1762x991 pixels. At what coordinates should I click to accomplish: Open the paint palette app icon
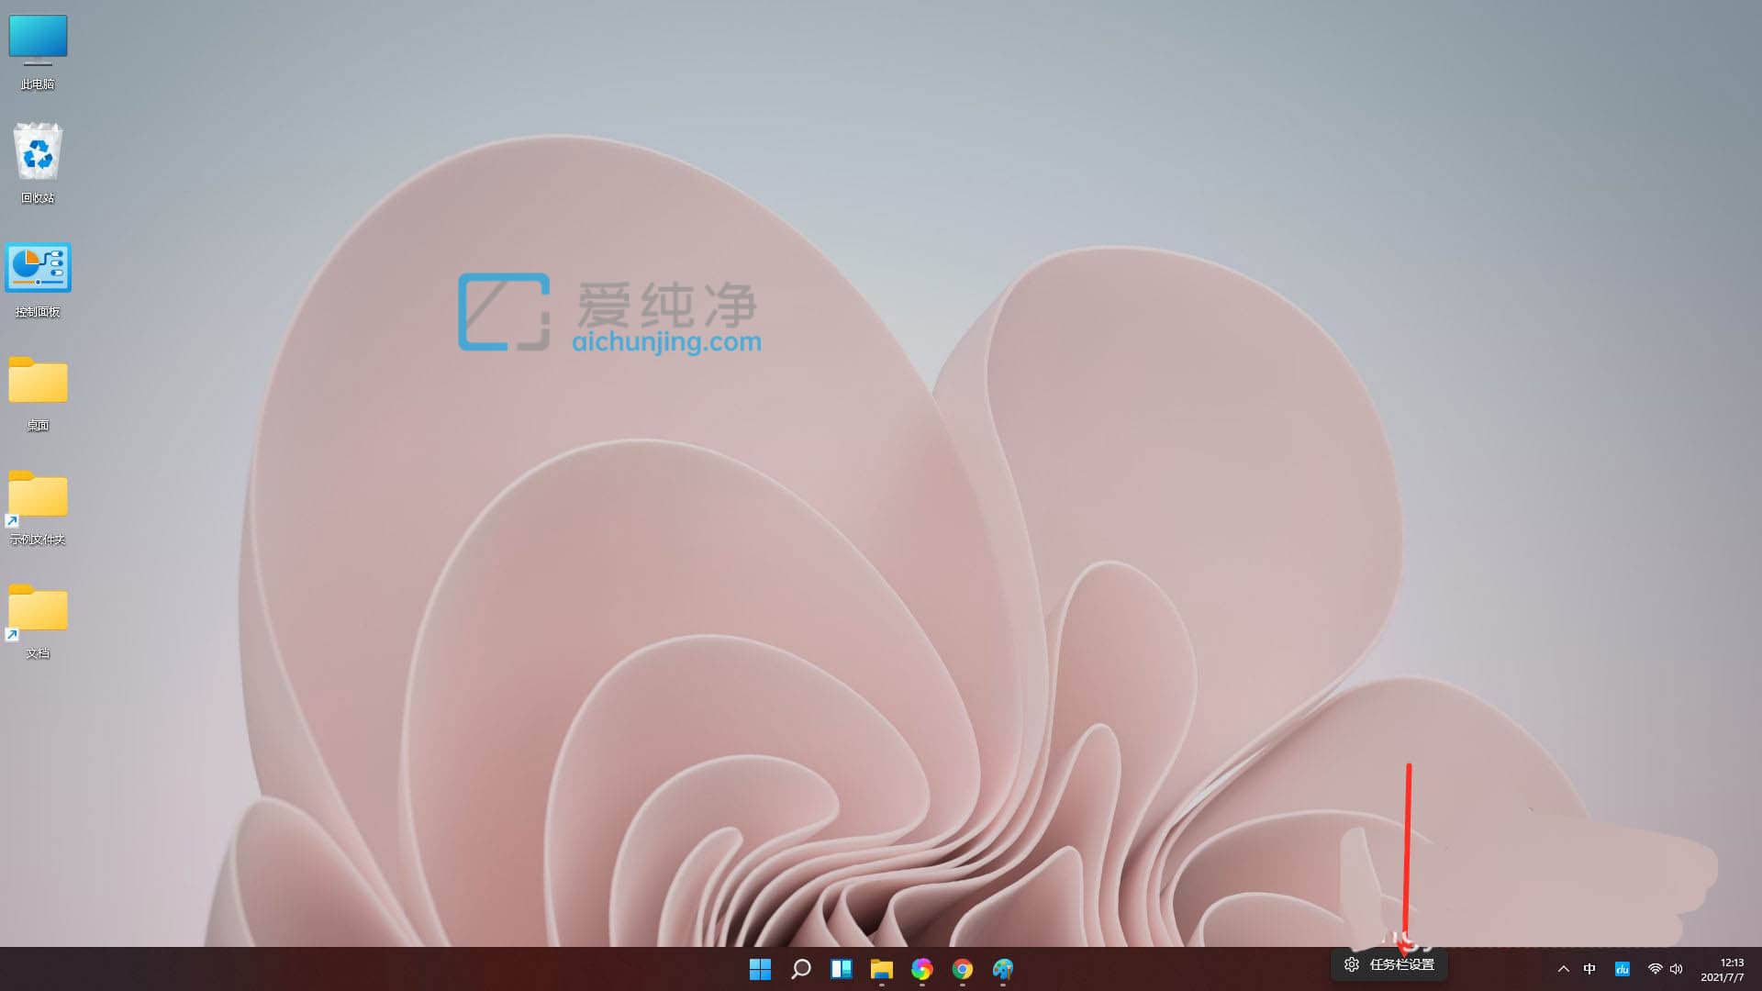[x=1002, y=969]
